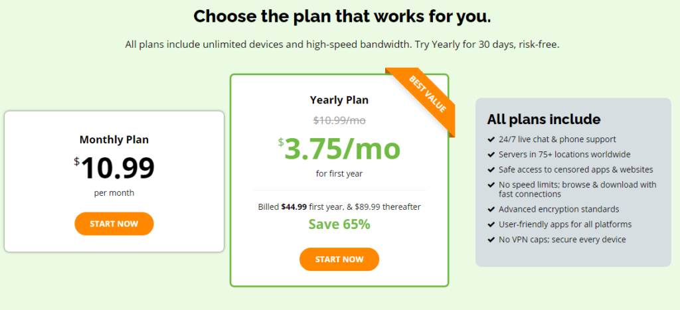
Task: Click the green Save 65% text
Action: [339, 224]
